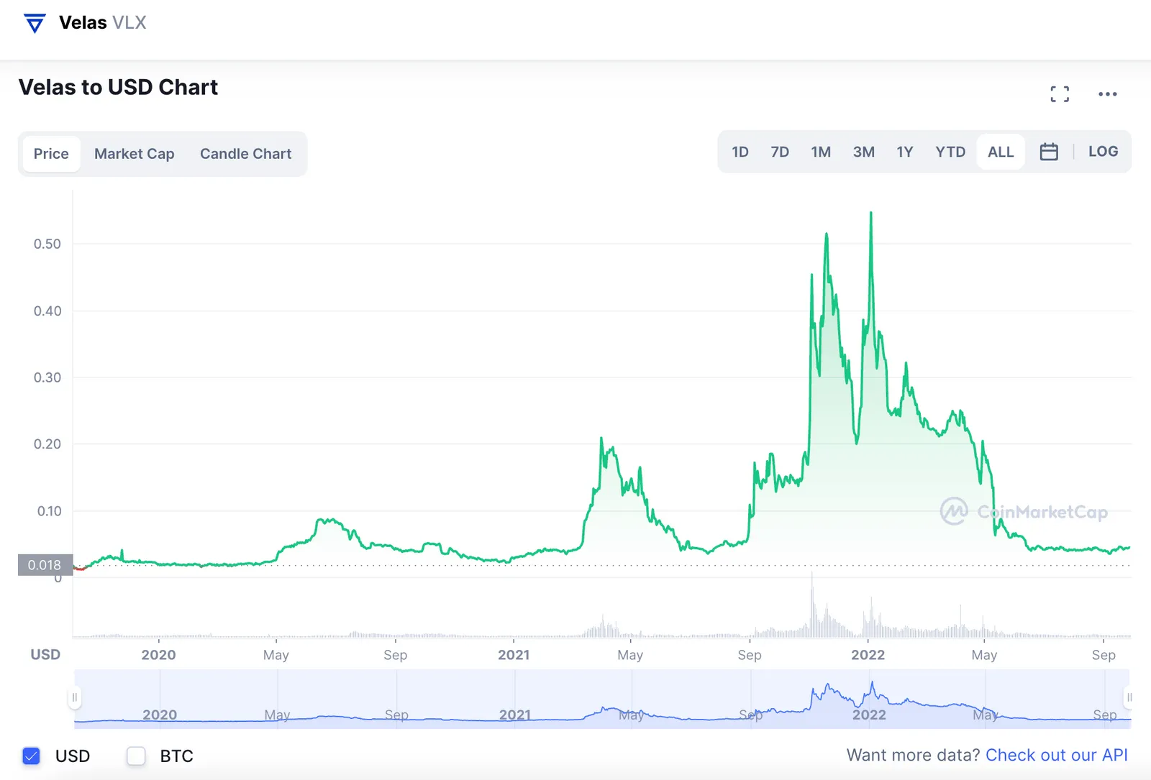Viewport: 1151px width, 780px height.
Task: Switch to the Candle Chart tab
Action: 246,154
